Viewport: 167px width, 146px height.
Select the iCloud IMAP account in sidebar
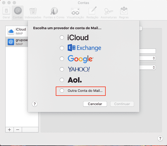(17, 31)
